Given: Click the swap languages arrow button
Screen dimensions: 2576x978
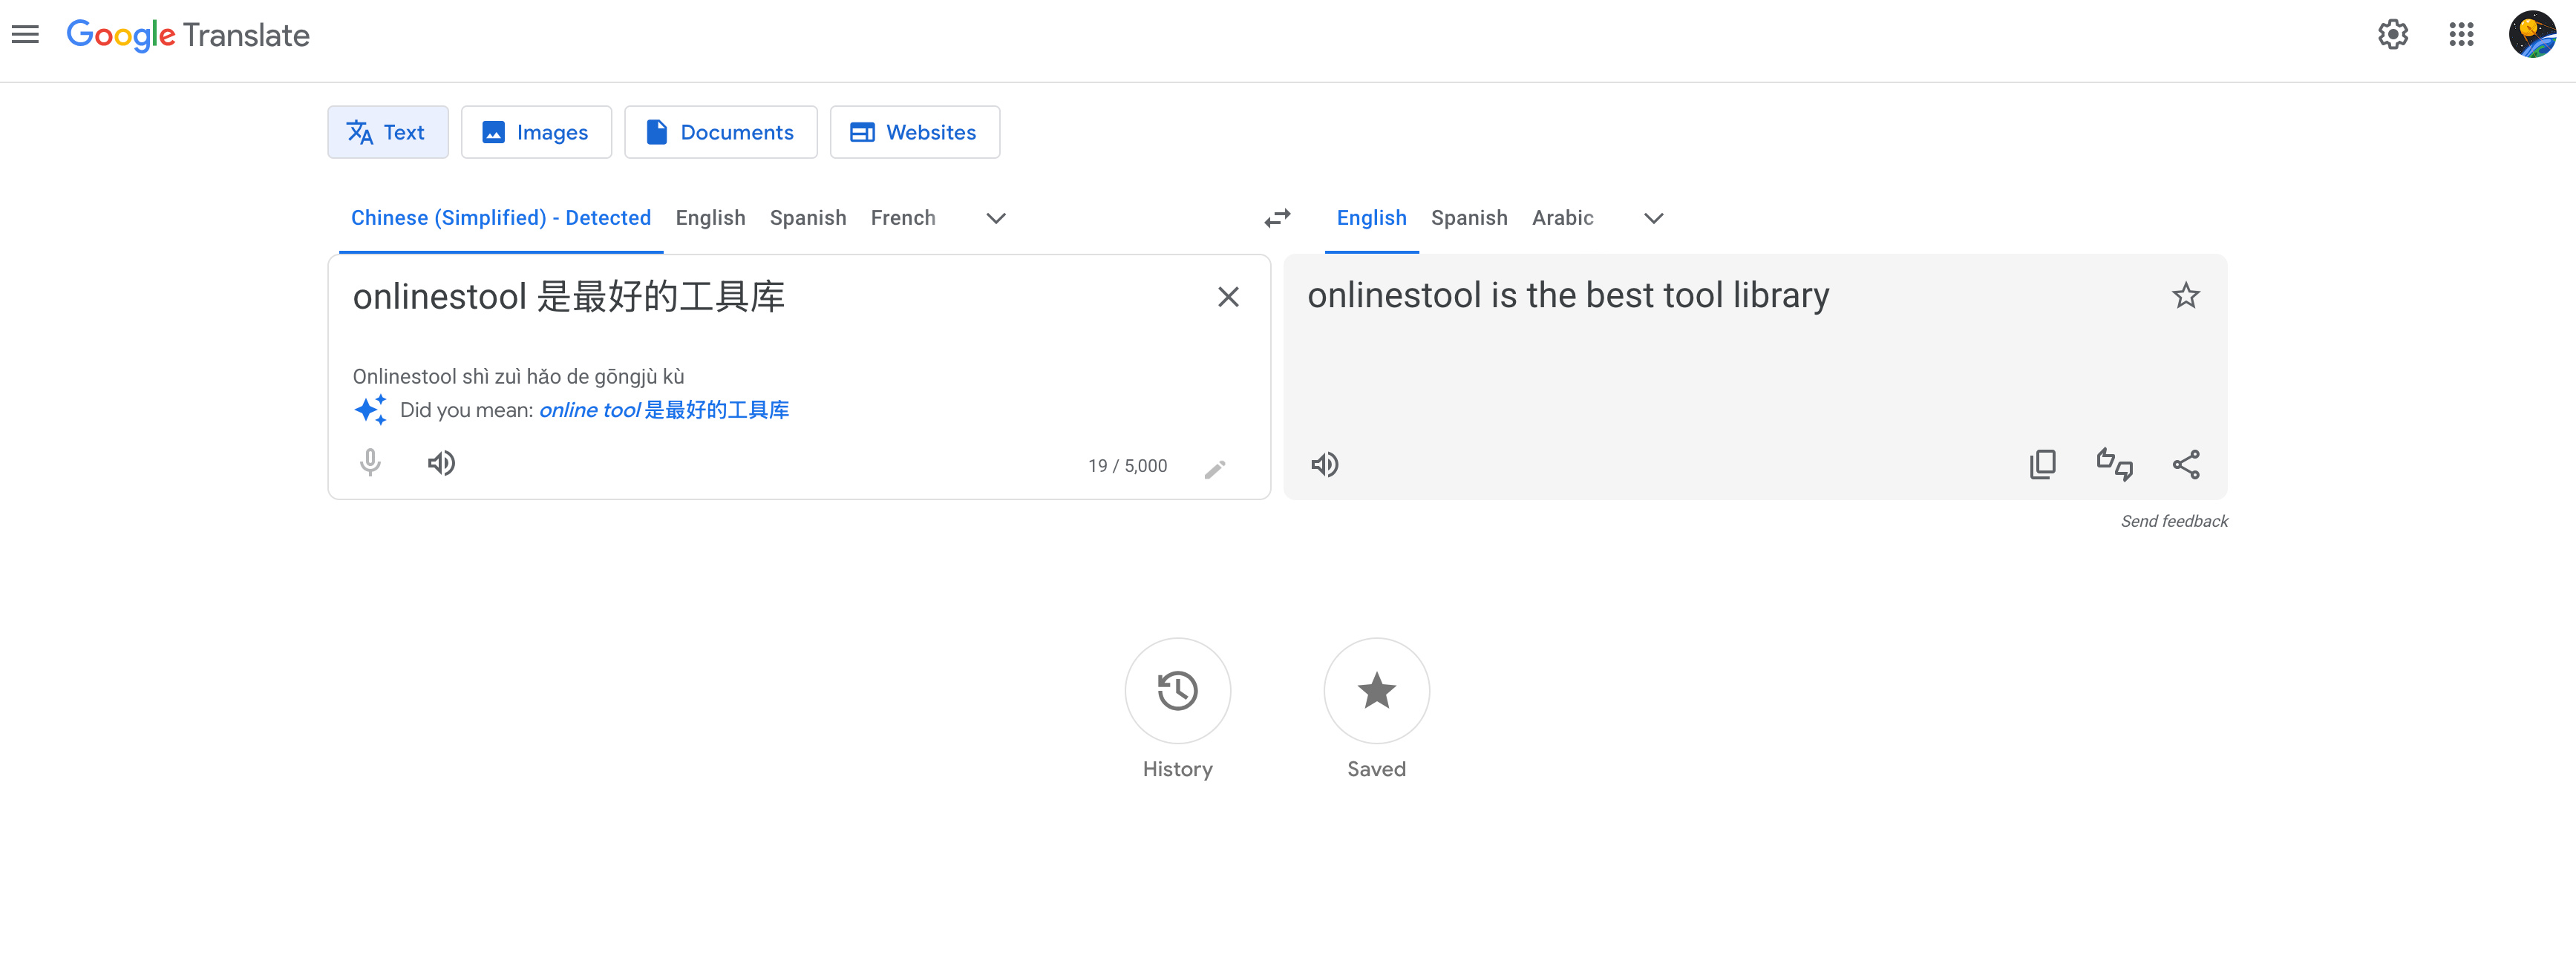Looking at the screenshot, I should pos(1280,218).
